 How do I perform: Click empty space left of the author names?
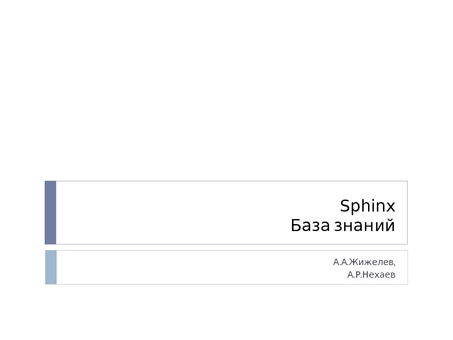point(189,267)
